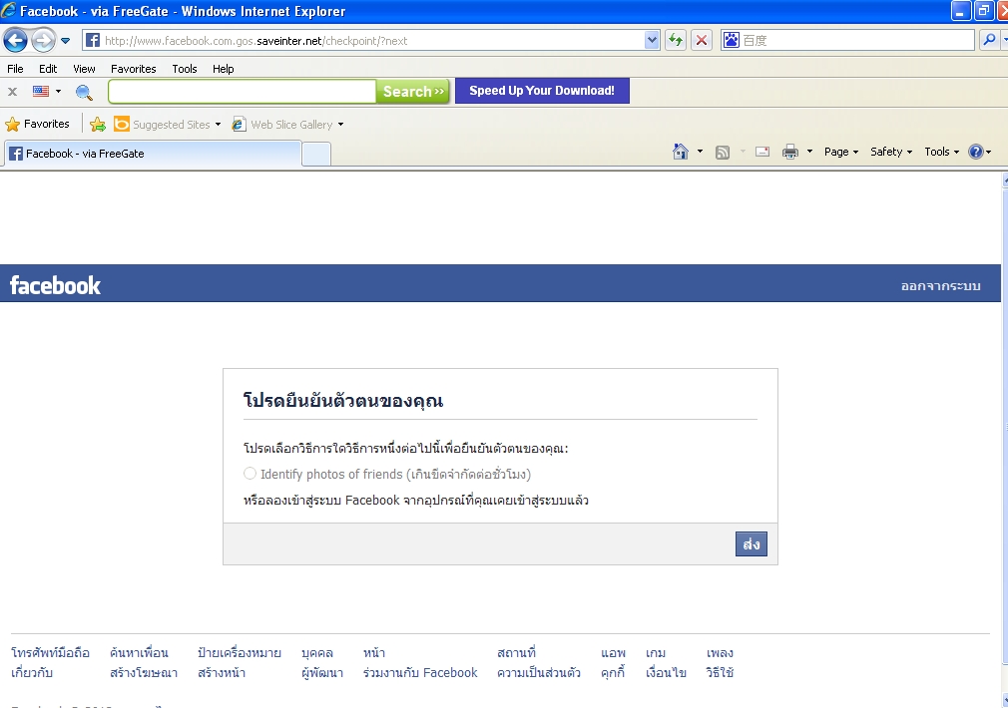Click the Web Slice Gallery link
1008x708 pixels.
point(291,125)
